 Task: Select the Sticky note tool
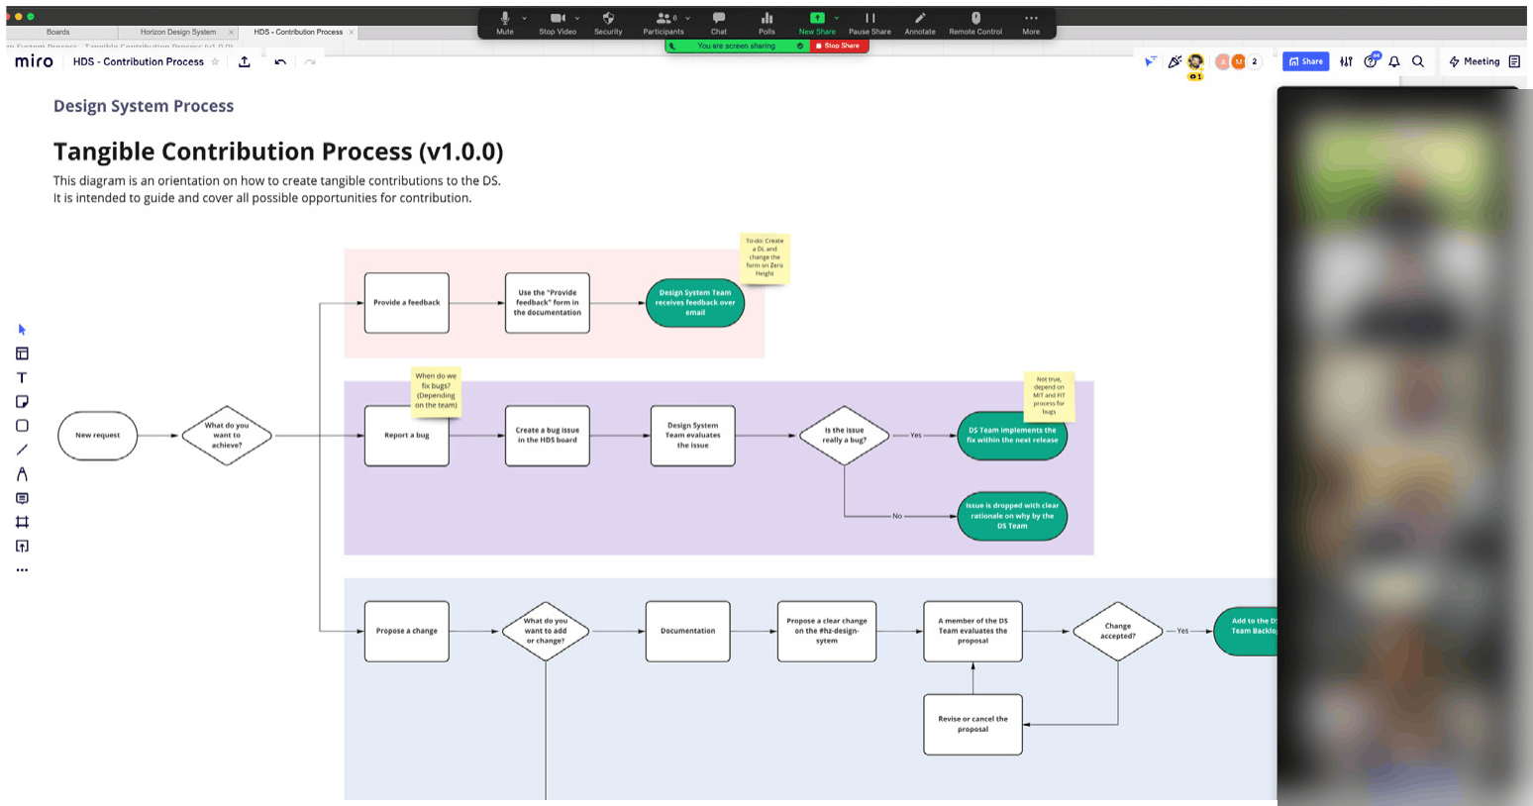[x=22, y=401]
